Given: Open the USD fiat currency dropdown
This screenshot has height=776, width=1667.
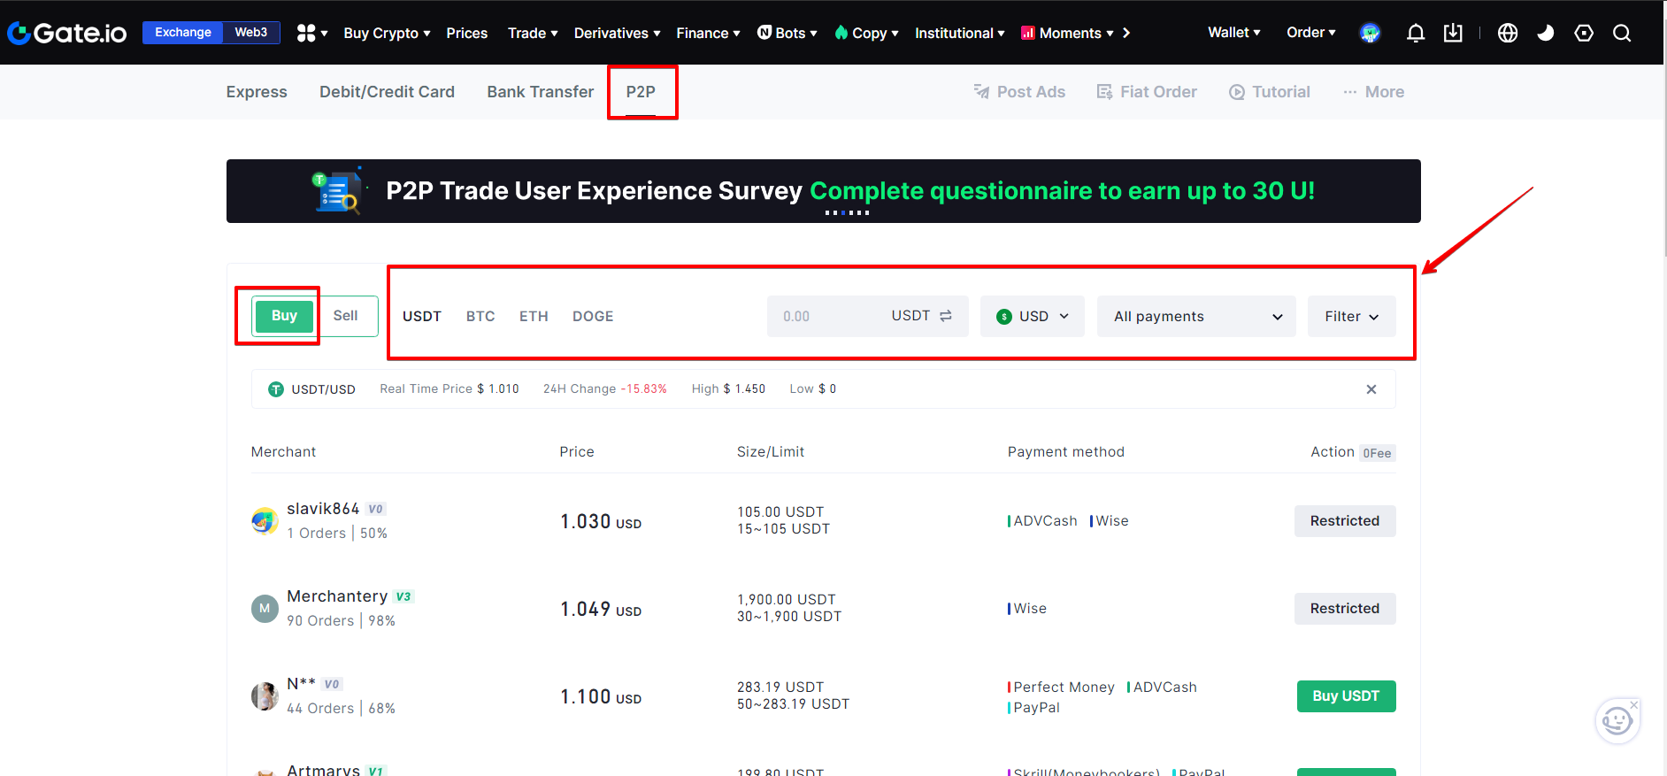Looking at the screenshot, I should click(x=1033, y=316).
